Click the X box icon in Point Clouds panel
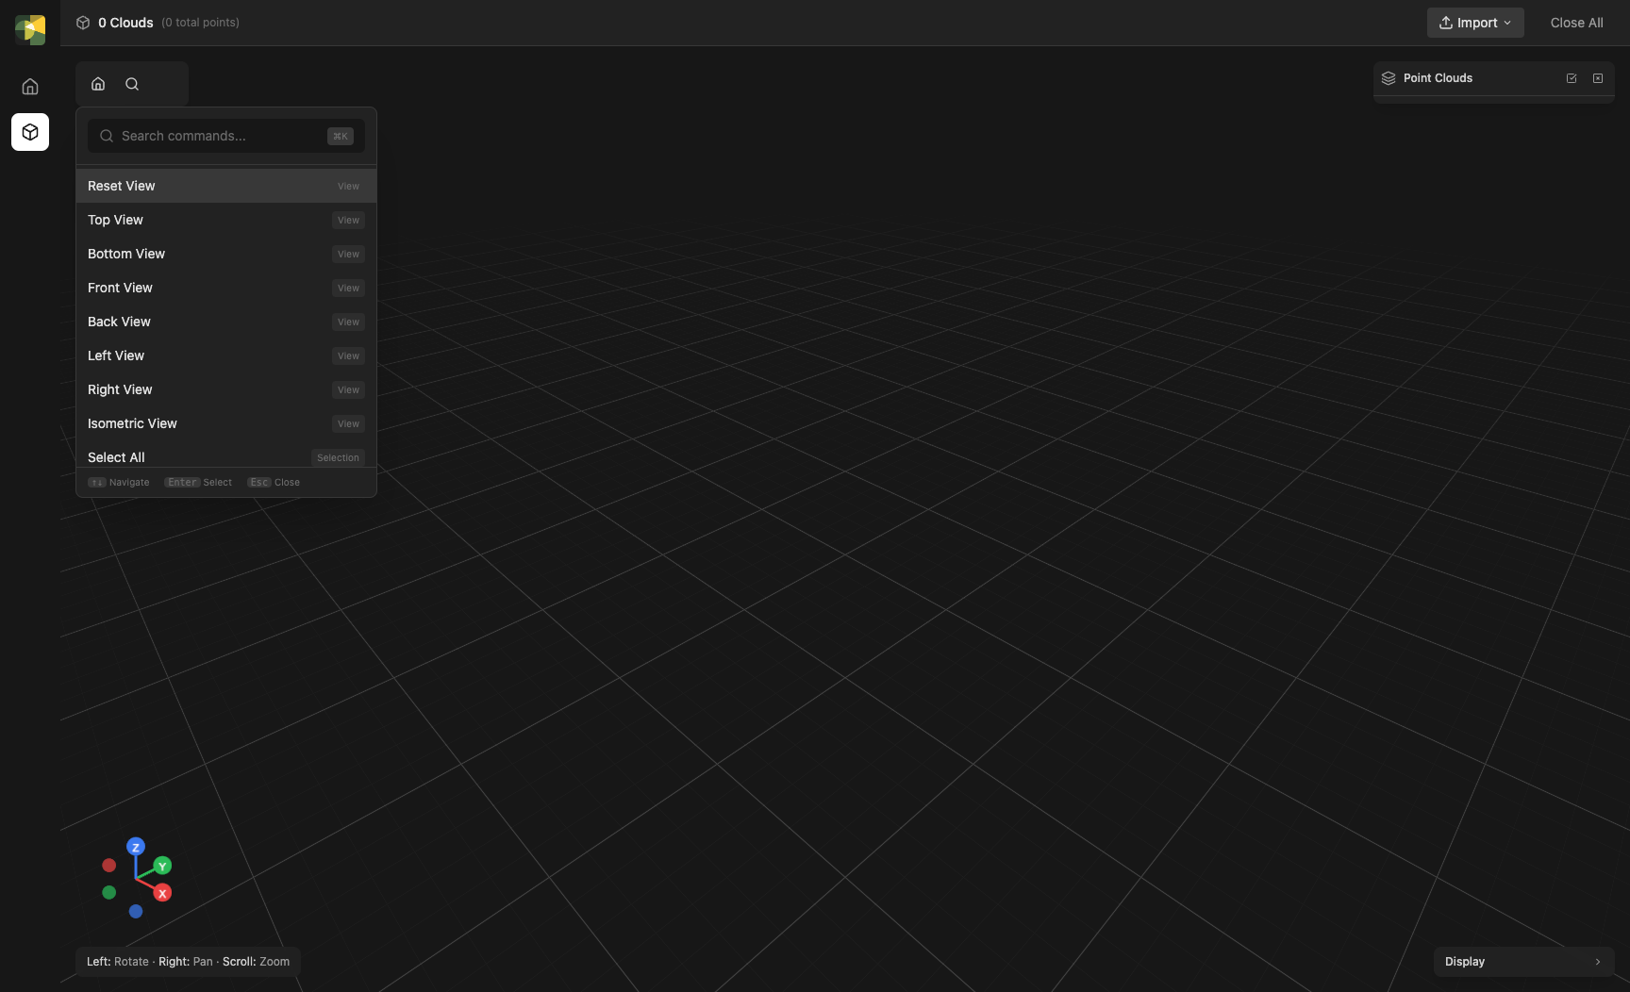 point(1598,78)
